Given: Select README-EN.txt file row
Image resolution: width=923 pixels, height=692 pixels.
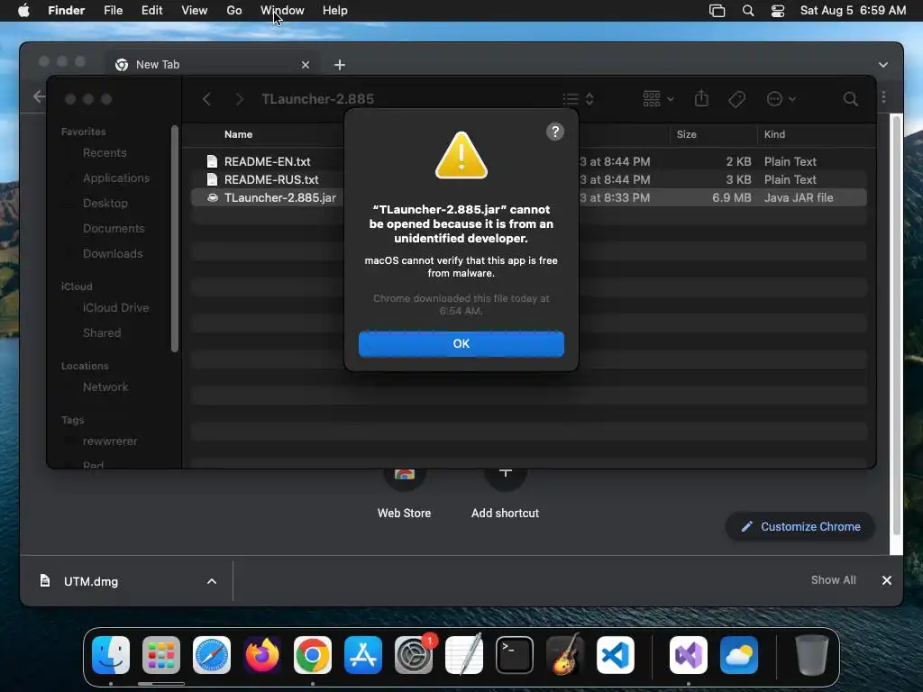Looking at the screenshot, I should (x=528, y=161).
